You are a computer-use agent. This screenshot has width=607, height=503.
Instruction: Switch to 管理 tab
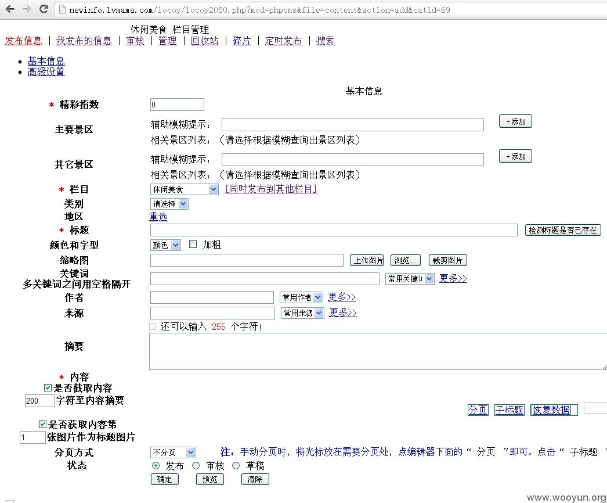tap(168, 41)
